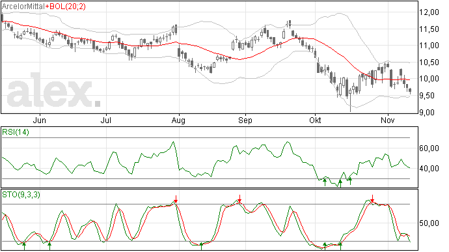Click the rightmost green RSI buy arrow
This screenshot has width=449, height=252.
(x=350, y=181)
